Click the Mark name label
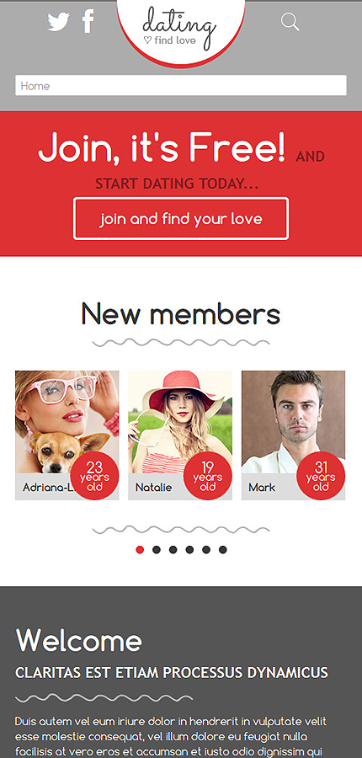 (262, 488)
